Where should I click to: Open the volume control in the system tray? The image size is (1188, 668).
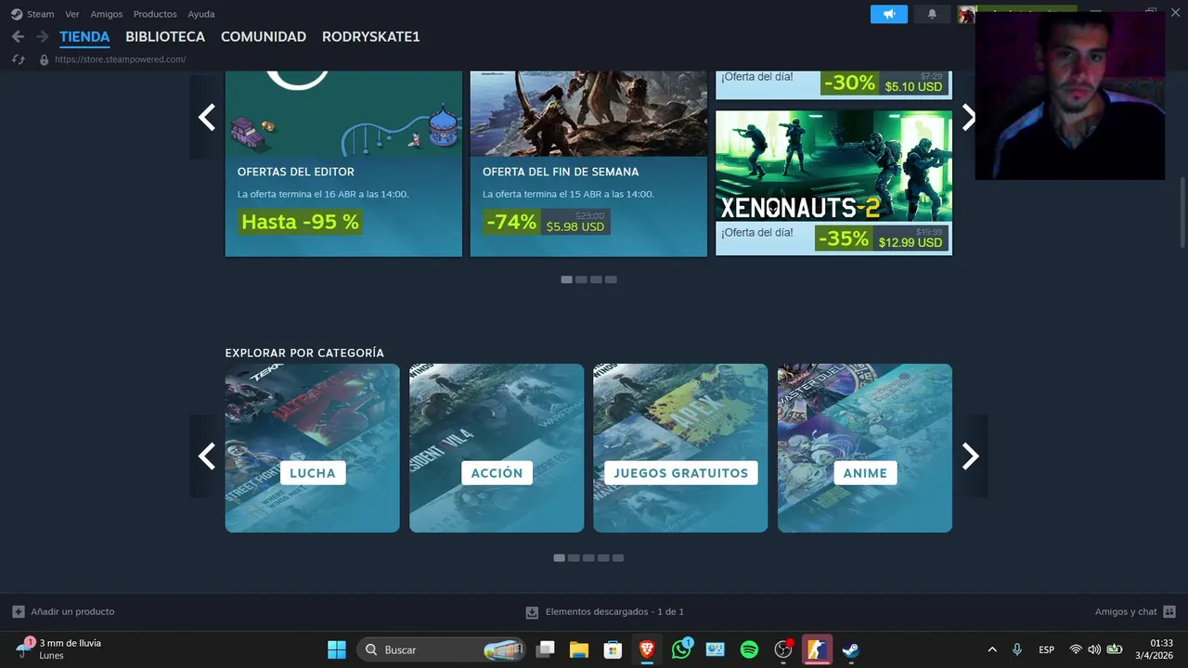click(x=1094, y=649)
